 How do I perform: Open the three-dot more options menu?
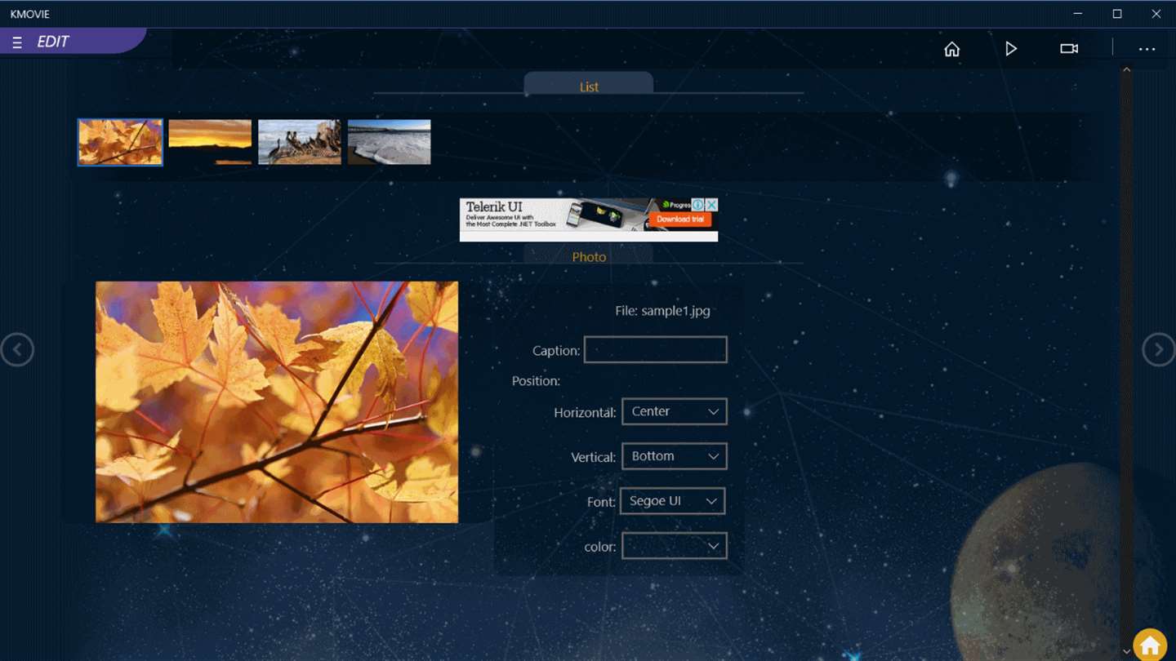tap(1147, 49)
